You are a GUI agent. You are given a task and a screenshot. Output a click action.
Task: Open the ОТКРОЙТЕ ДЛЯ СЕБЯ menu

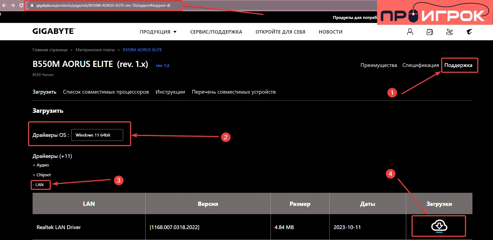[x=280, y=32]
